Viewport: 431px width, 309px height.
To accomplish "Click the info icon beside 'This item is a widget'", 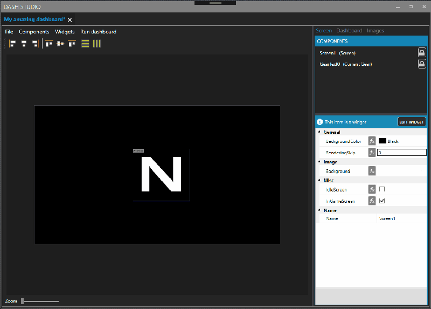I will [x=319, y=122].
